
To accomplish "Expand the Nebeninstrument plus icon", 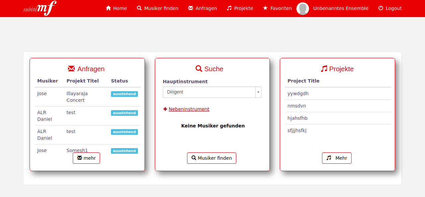I will [165, 109].
